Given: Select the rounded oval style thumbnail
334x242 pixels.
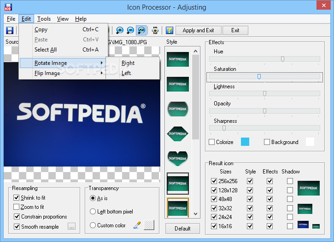Looking at the screenshot, I should tap(178, 109).
